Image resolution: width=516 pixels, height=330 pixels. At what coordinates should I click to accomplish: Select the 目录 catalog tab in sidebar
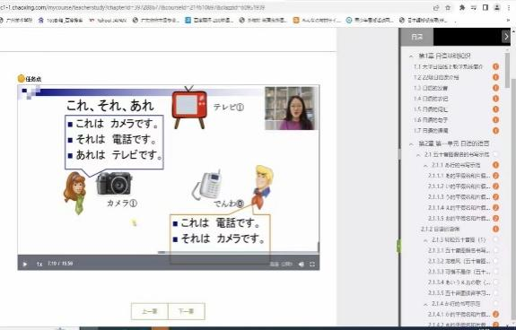click(x=417, y=37)
